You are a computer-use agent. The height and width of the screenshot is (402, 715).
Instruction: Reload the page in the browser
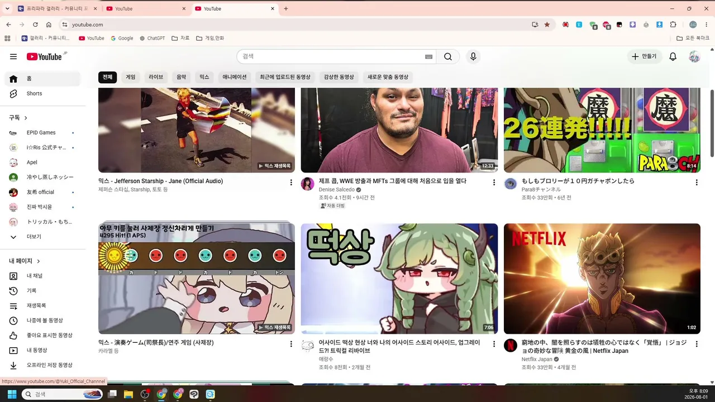tap(35, 25)
